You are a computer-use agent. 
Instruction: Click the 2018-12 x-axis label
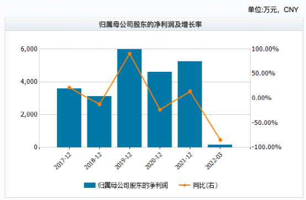tap(93, 161)
